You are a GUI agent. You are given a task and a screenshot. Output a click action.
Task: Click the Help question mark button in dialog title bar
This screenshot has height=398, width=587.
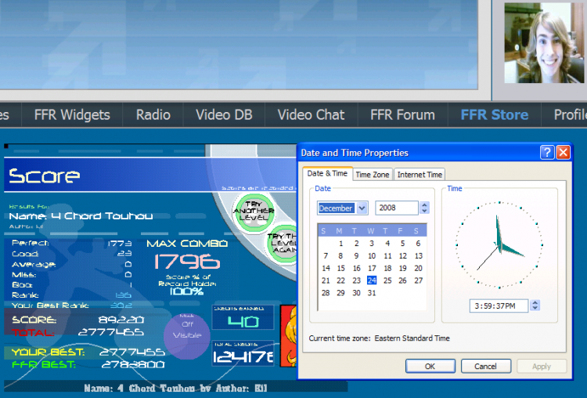[547, 153]
